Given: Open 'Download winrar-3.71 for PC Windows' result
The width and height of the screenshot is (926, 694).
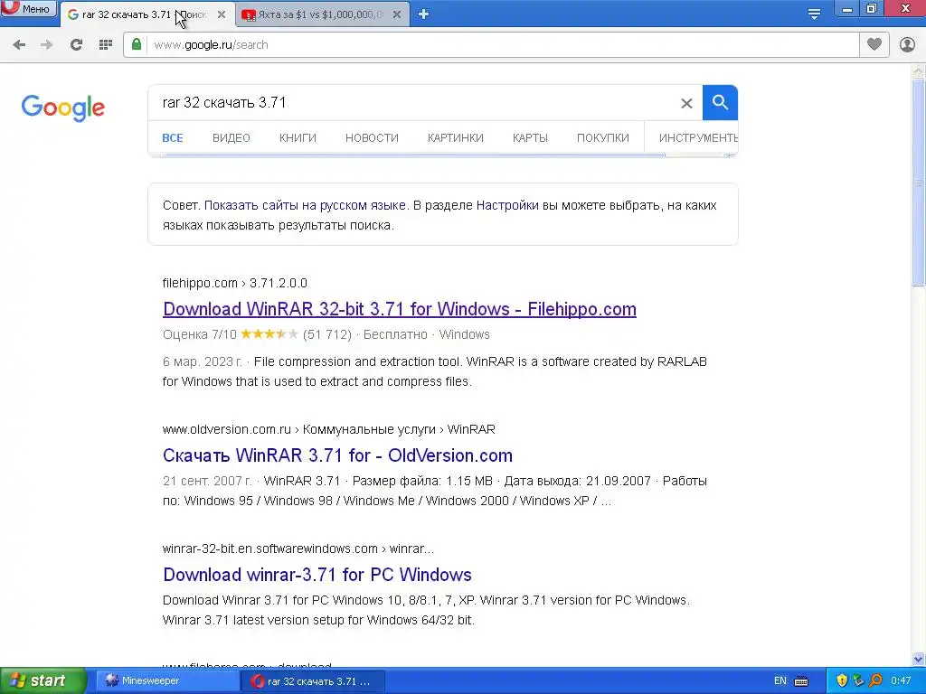Looking at the screenshot, I should [317, 575].
